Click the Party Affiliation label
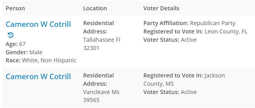Viewport: 255px width, 108px height. [x=166, y=23]
